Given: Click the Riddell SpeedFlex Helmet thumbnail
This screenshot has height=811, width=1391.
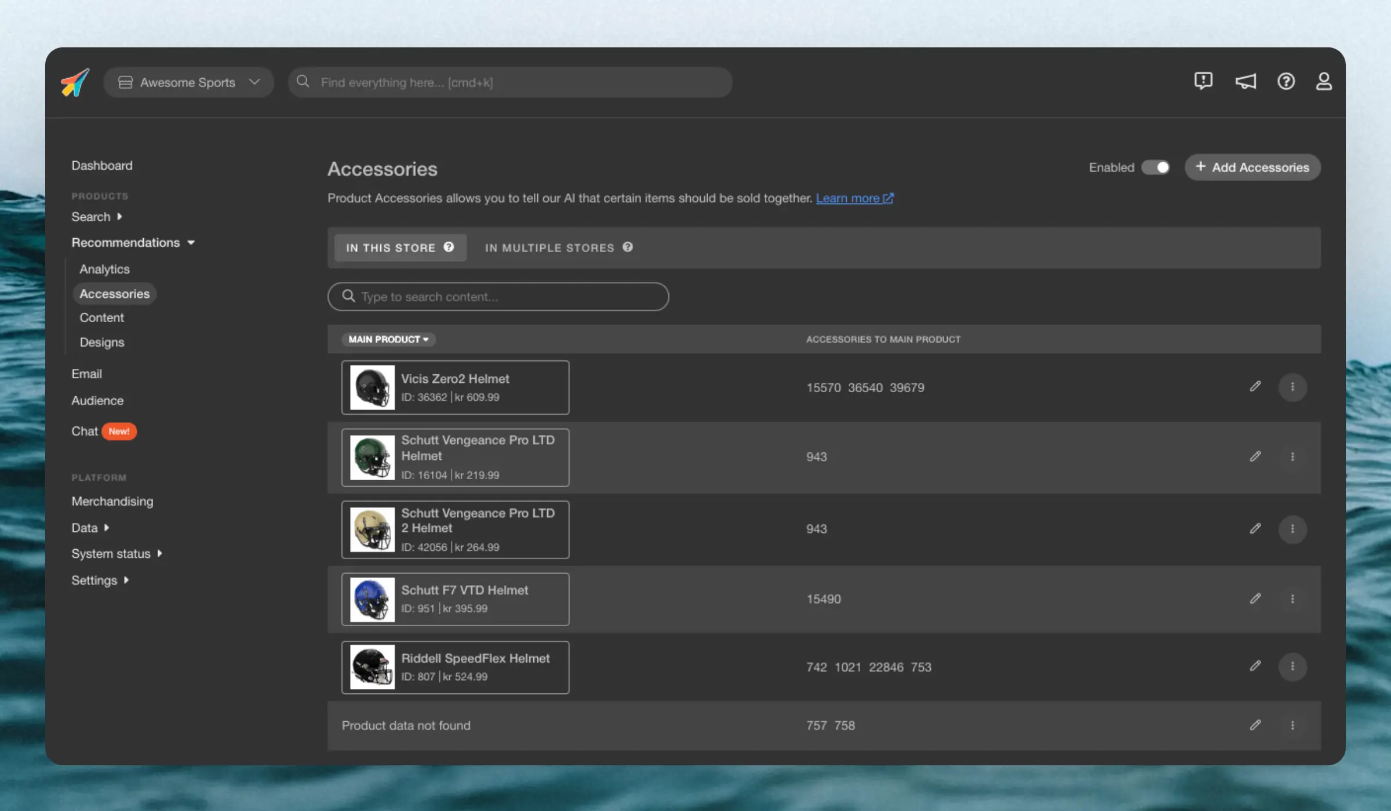Looking at the screenshot, I should point(372,667).
